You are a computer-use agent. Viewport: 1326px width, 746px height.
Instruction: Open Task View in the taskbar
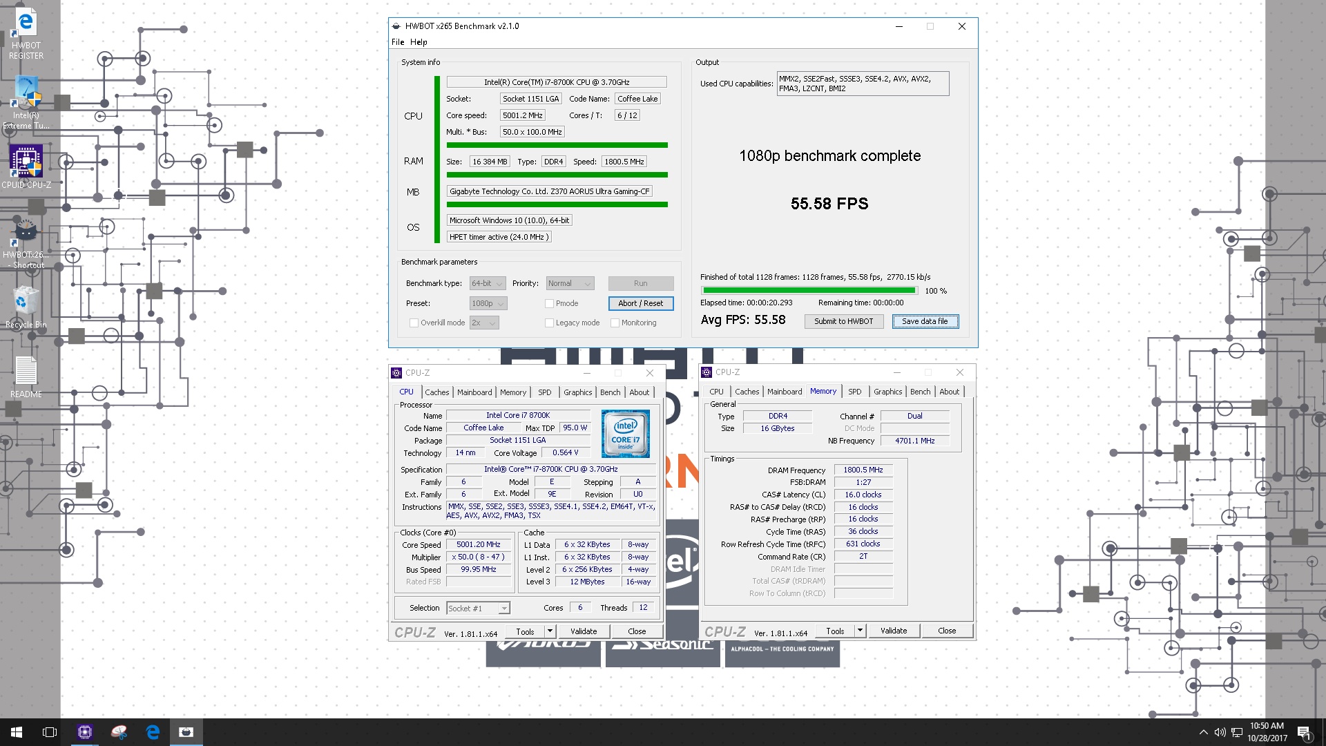point(50,732)
